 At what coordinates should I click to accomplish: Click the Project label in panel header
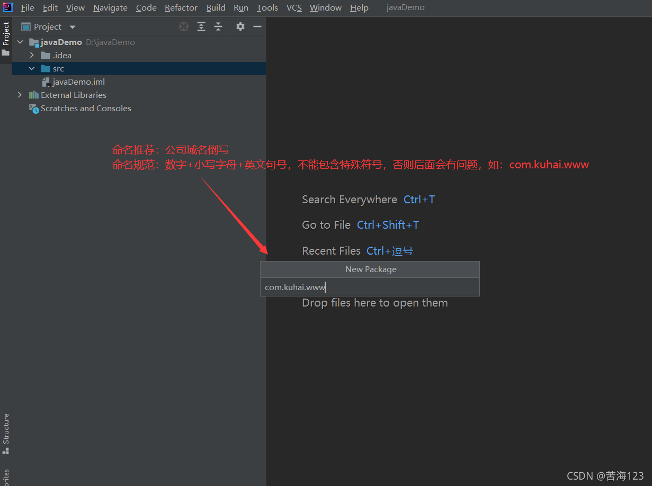[48, 26]
